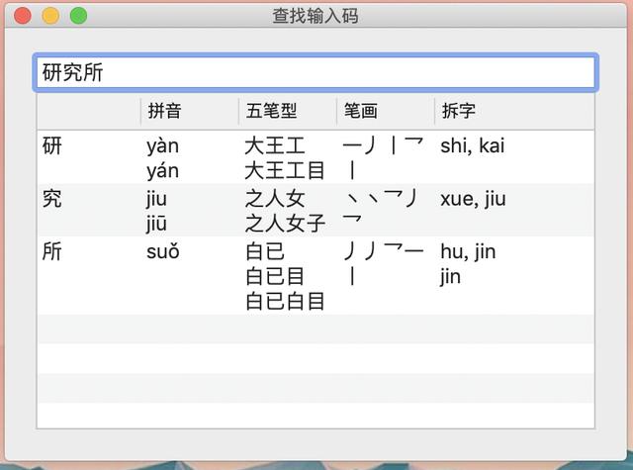Viewport: 633px width, 470px height.
Task: Click the Wubi code 白已目
Action: click(275, 277)
